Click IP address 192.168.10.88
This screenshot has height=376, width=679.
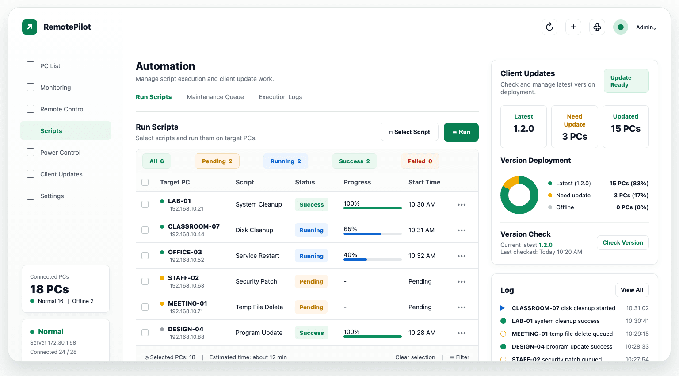187,337
